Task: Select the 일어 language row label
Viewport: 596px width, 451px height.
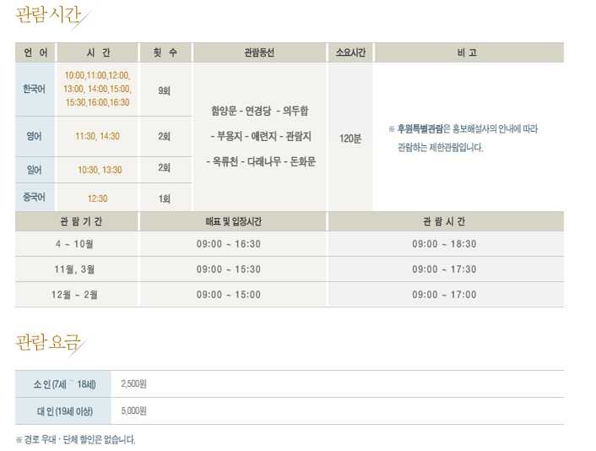Action: click(x=35, y=170)
